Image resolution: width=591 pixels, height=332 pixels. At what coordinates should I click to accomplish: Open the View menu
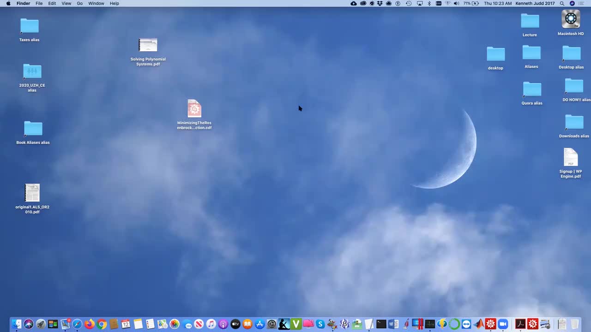click(66, 3)
